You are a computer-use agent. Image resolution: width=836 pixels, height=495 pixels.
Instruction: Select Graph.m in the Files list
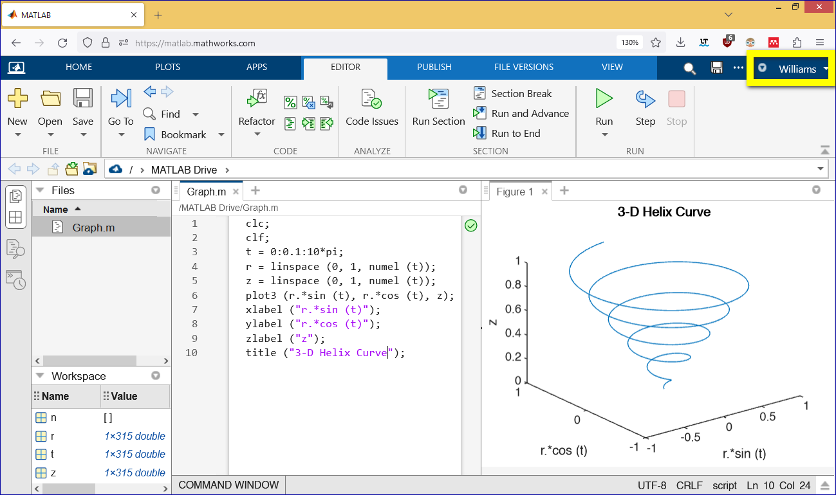101,228
